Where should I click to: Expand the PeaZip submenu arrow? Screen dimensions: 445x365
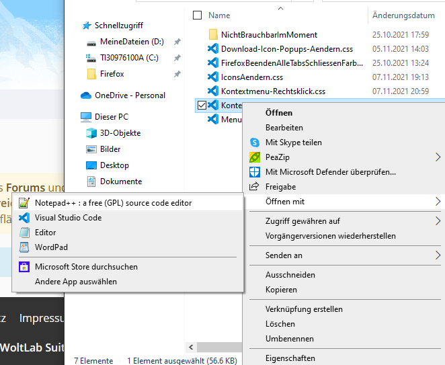click(x=438, y=157)
